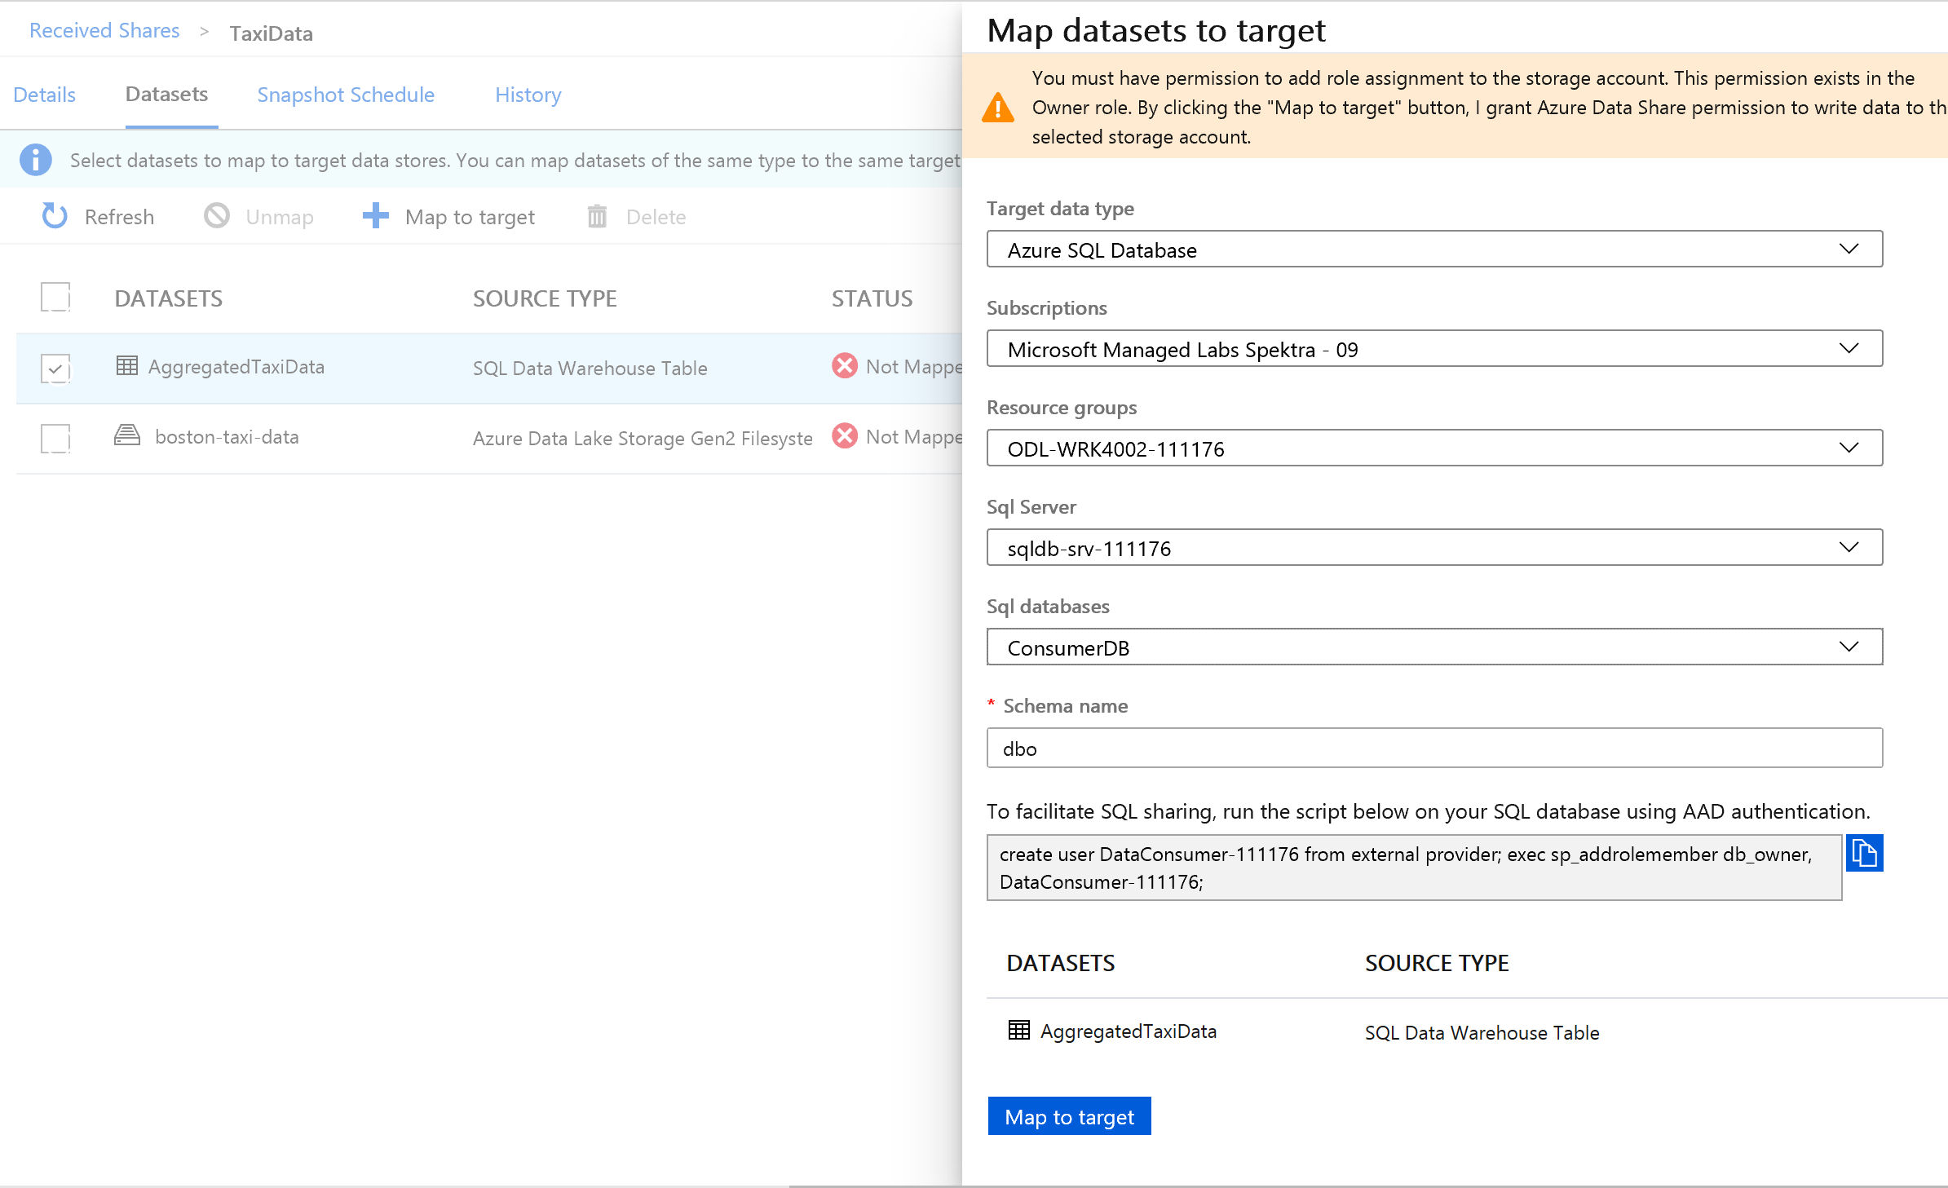Viewport: 1948px width, 1188px height.
Task: Open the Target data type dropdown
Action: tap(1849, 250)
